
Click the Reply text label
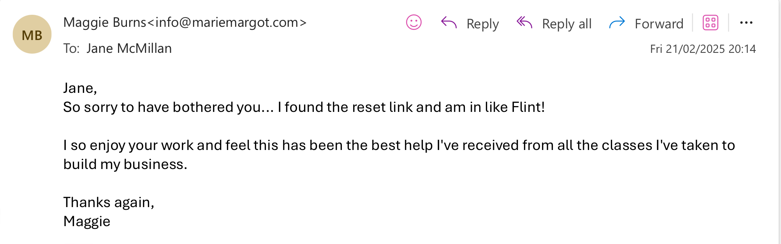[x=482, y=24]
